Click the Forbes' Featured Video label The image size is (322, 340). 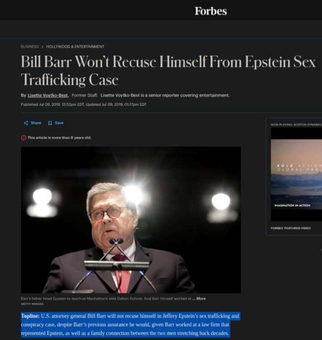click(291, 228)
